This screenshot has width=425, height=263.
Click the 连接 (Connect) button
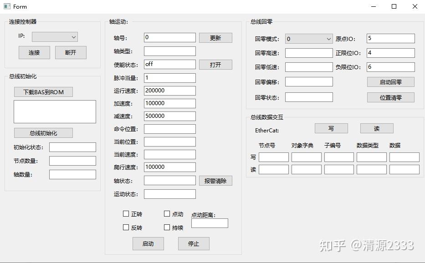34,52
